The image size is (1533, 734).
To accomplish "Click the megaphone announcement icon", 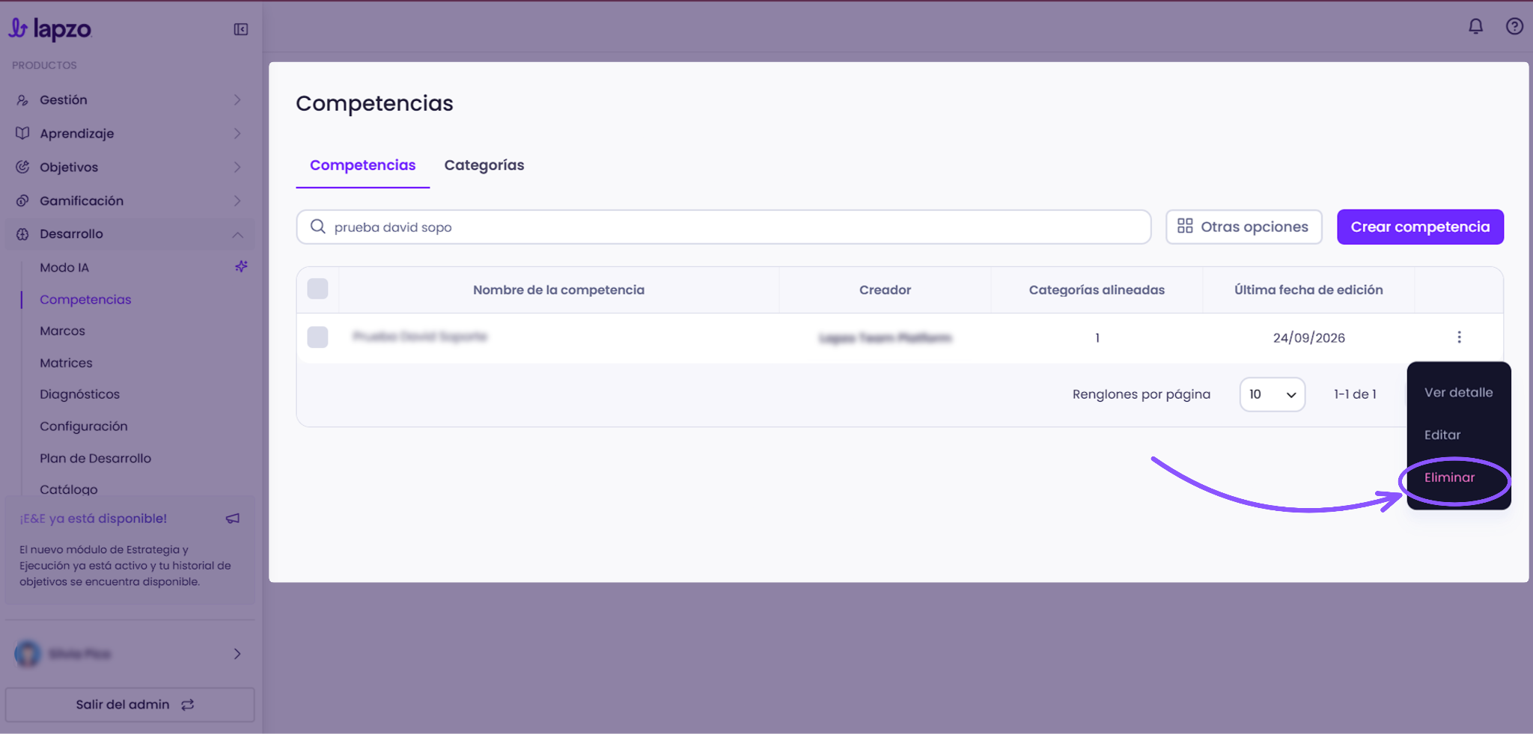I will [233, 519].
